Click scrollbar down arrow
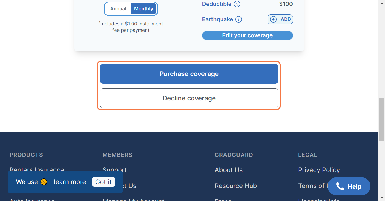Viewport: 385px width, 201px height. 382,198
